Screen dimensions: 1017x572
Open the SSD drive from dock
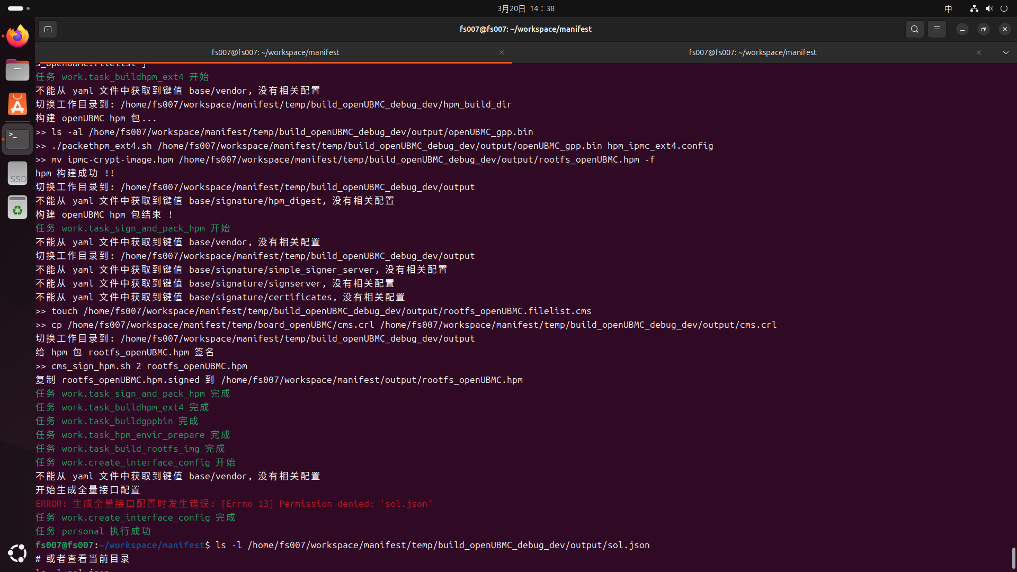[17, 173]
